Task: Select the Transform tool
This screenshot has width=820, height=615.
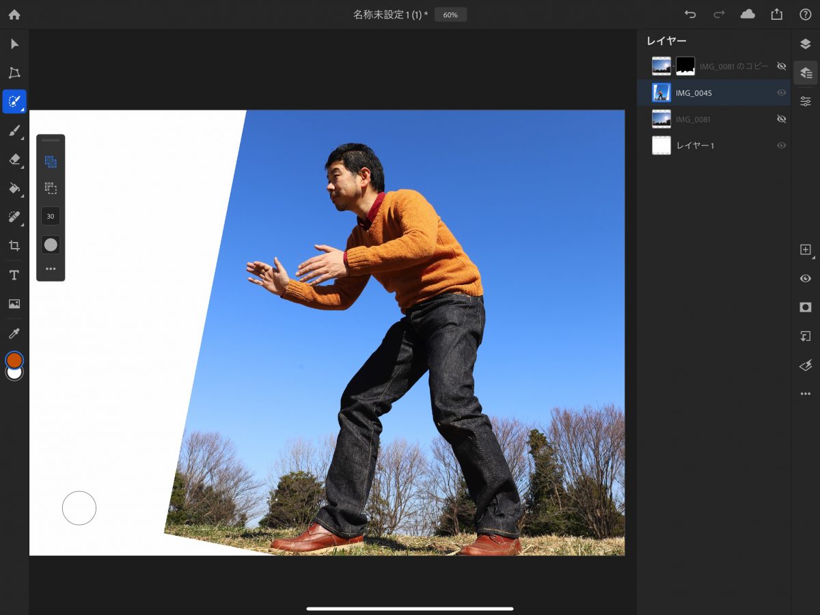Action: point(14,73)
